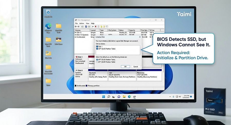The height and width of the screenshot is (125, 231).
Task: Click the volume speaker icon in system tray
Action: (180, 97)
